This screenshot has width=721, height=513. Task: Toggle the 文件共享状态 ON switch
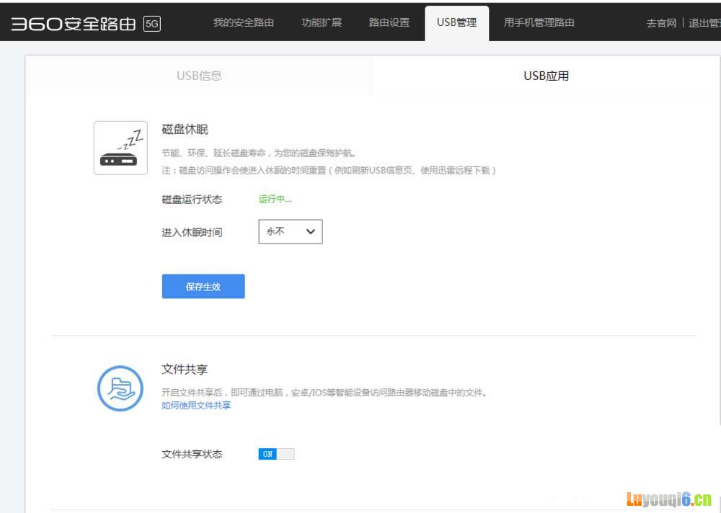(276, 454)
